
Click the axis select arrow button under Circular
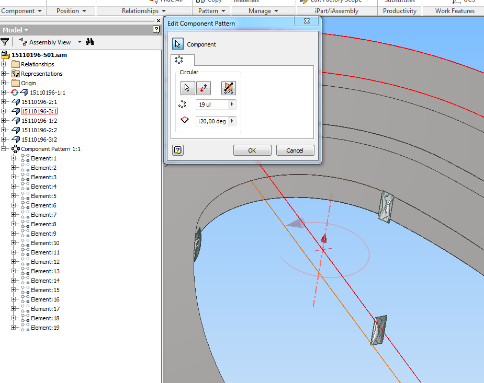(x=187, y=88)
